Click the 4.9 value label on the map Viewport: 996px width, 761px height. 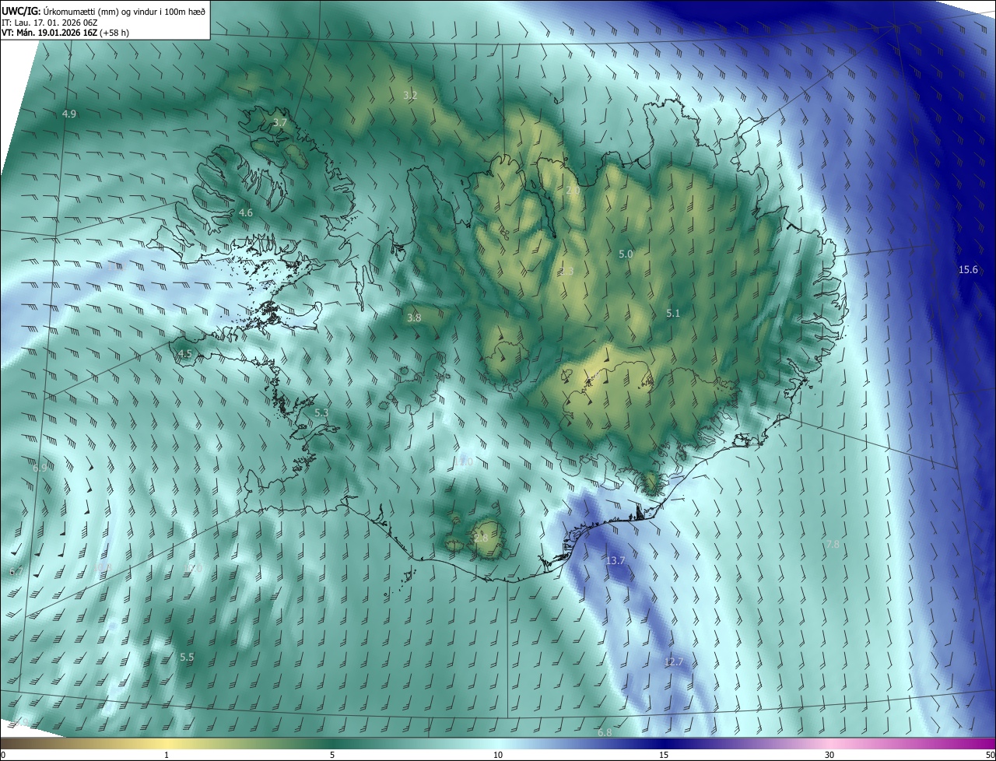coord(69,114)
